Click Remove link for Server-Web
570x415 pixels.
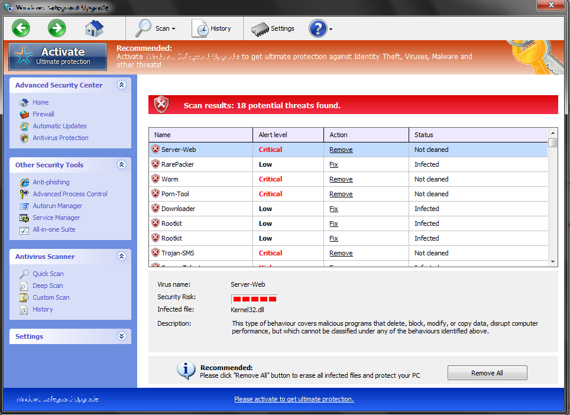[x=341, y=150]
